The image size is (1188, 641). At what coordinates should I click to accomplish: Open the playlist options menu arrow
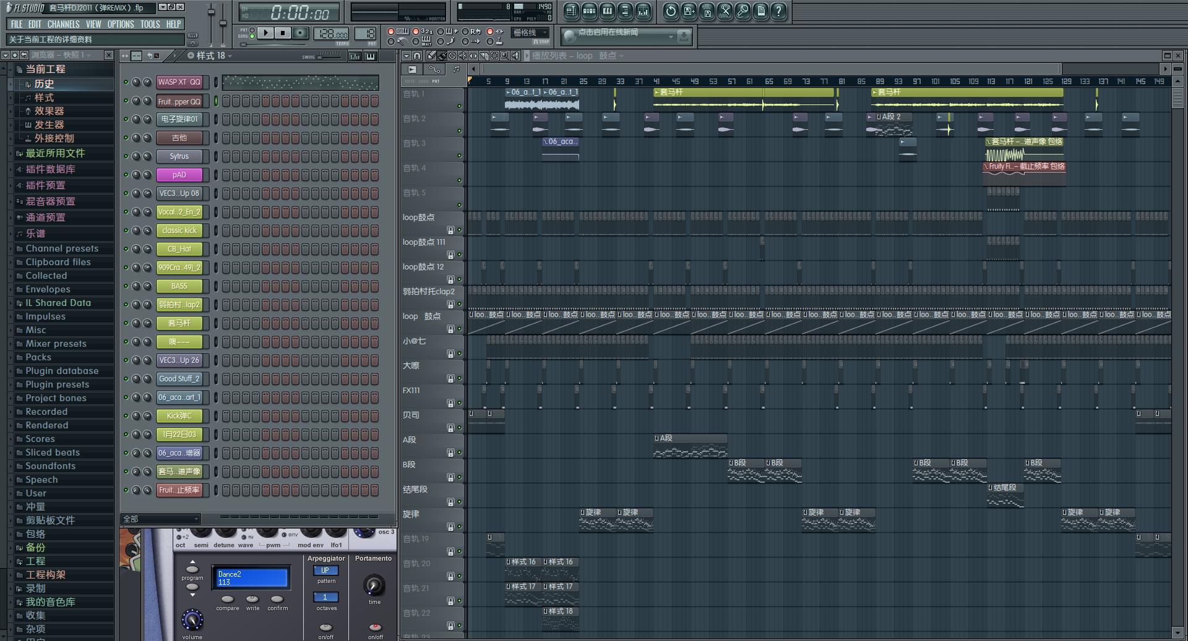point(407,56)
